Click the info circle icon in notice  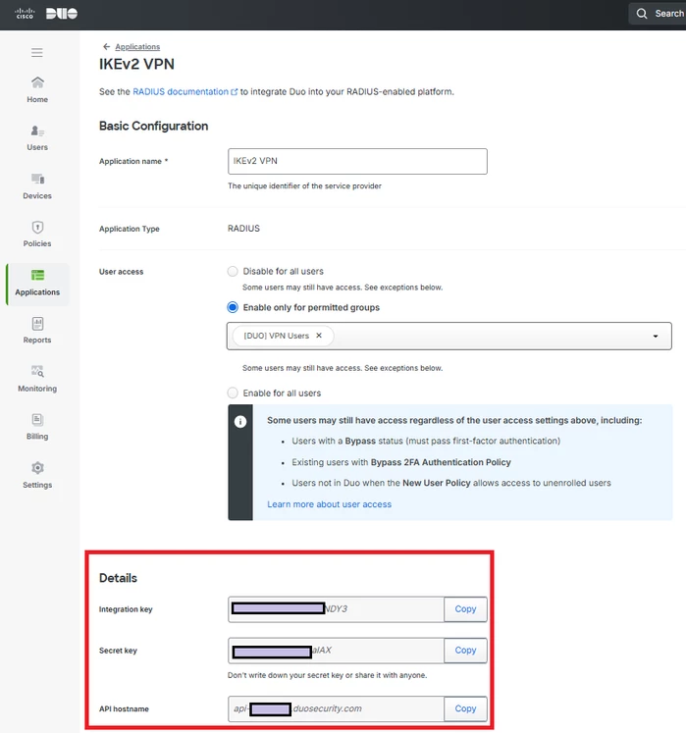[240, 422]
